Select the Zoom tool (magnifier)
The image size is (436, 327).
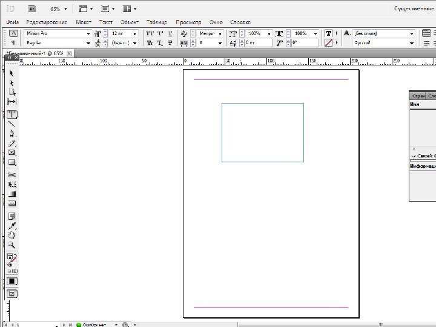click(12, 245)
